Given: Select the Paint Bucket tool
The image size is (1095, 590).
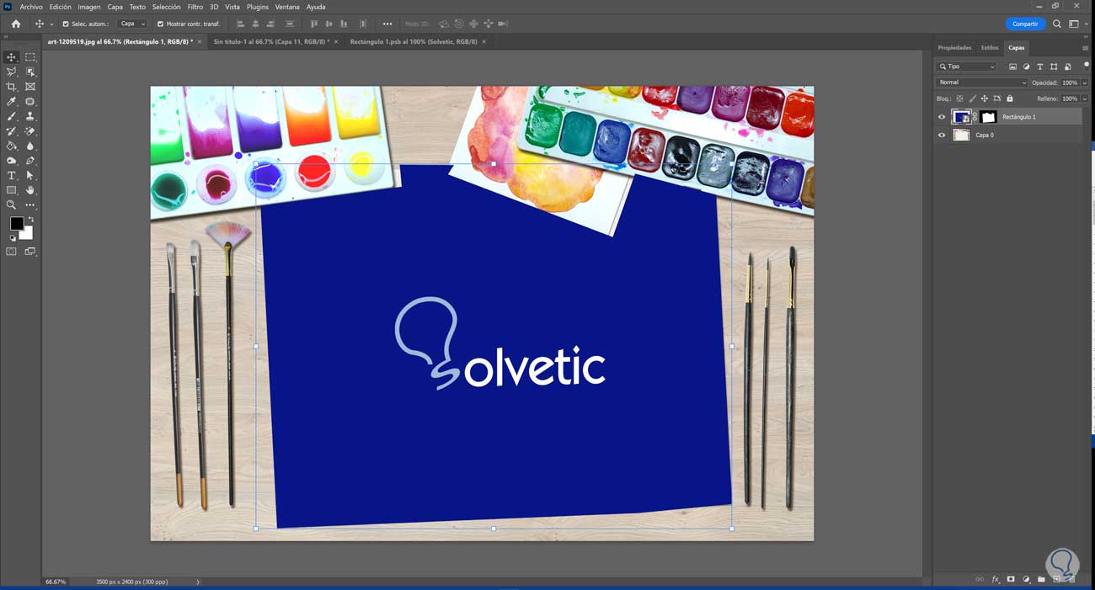Looking at the screenshot, I should (11, 146).
